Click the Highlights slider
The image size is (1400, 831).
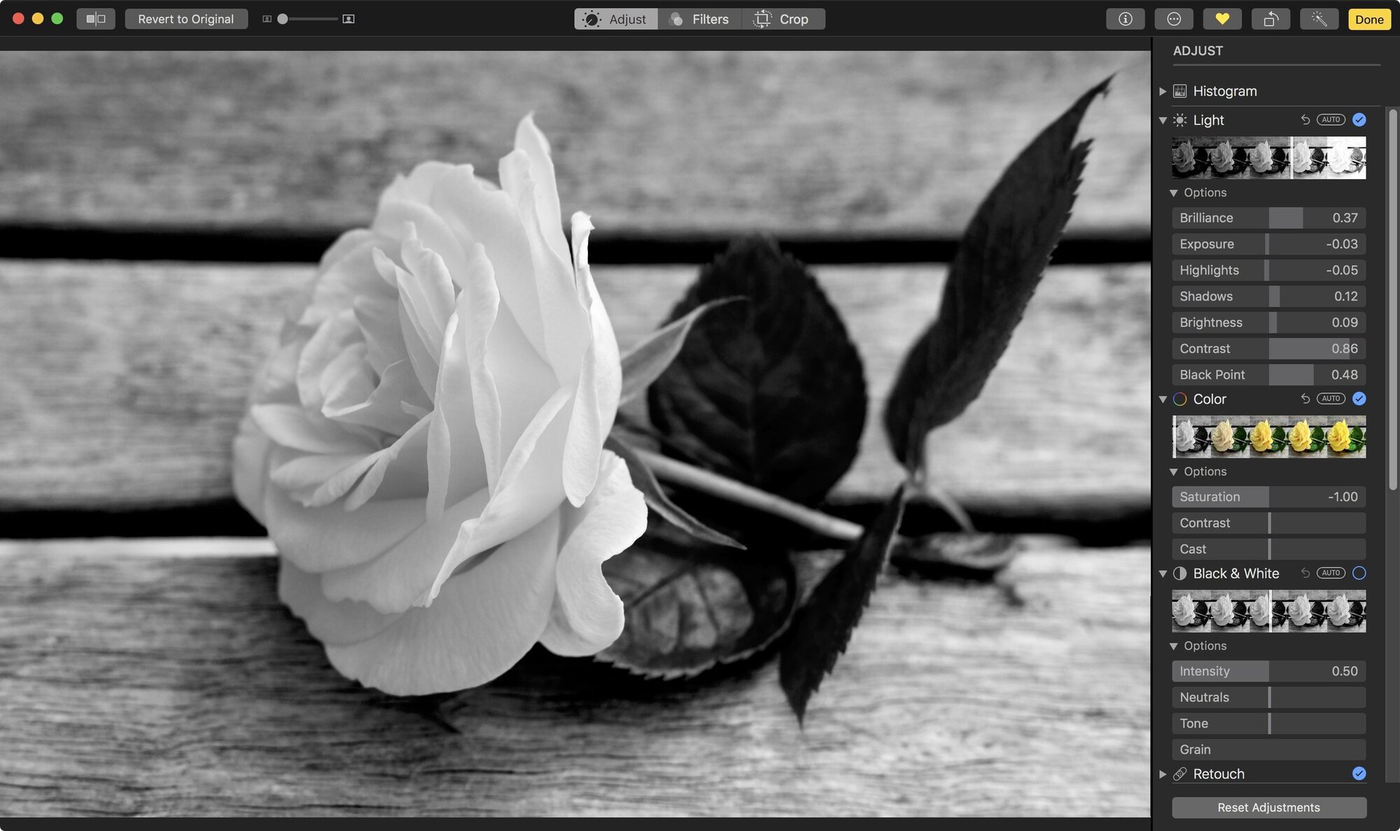[x=1268, y=270]
